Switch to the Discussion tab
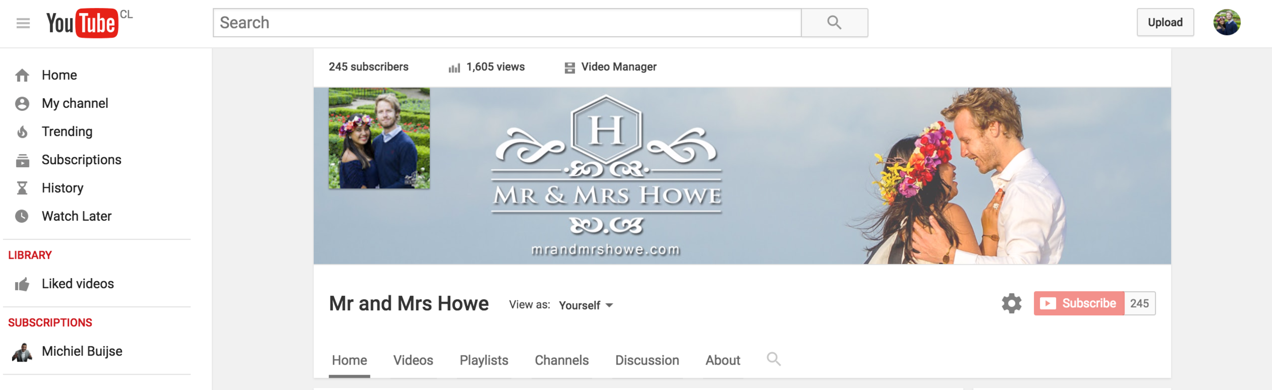The width and height of the screenshot is (1272, 390). pyautogui.click(x=647, y=361)
